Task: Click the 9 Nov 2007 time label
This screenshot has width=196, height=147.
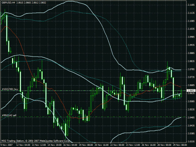Action: [x=7, y=145]
